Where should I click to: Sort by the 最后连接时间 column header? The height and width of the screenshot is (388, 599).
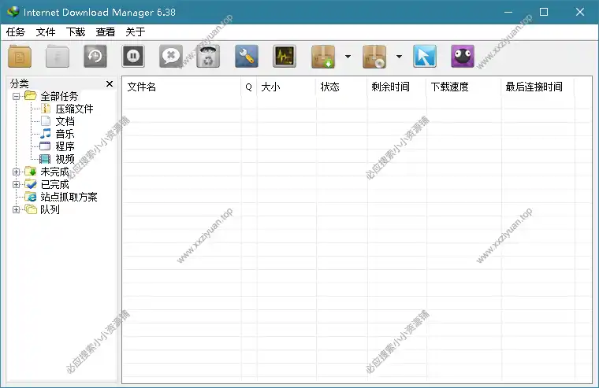click(x=538, y=87)
